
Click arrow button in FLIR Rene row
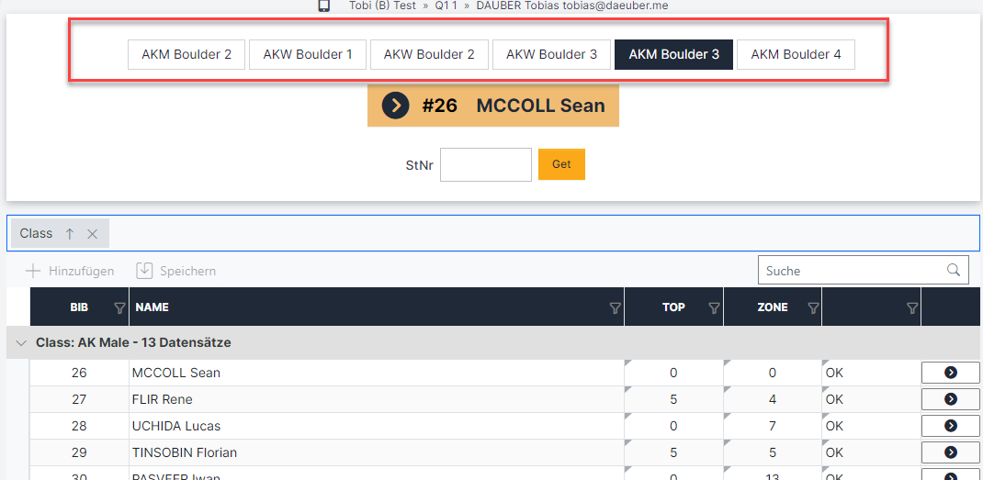(950, 399)
